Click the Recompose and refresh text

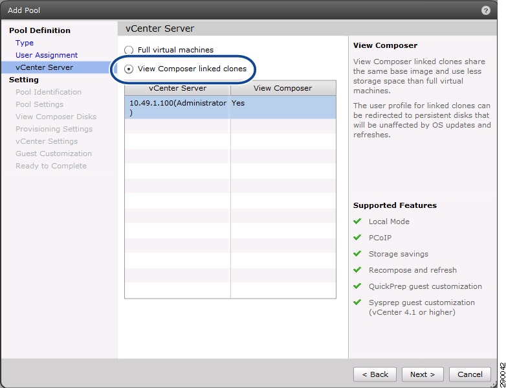point(413,270)
